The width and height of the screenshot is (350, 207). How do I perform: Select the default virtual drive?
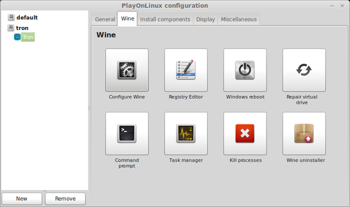click(x=27, y=17)
